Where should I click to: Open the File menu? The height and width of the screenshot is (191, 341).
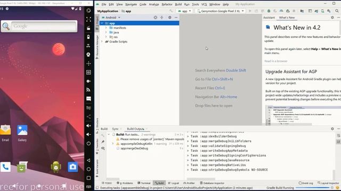tap(104, 4)
